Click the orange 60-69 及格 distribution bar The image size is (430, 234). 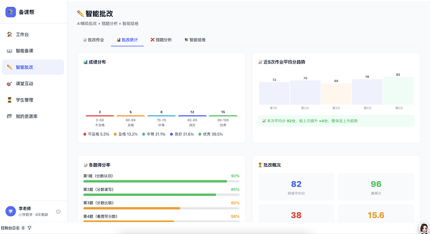(x=130, y=116)
